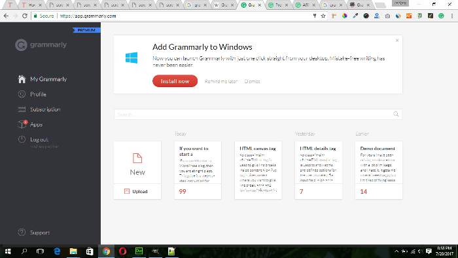This screenshot has width=458, height=258.
Task: Click the Grammarly extension icon in toolbar
Action: (x=441, y=16)
